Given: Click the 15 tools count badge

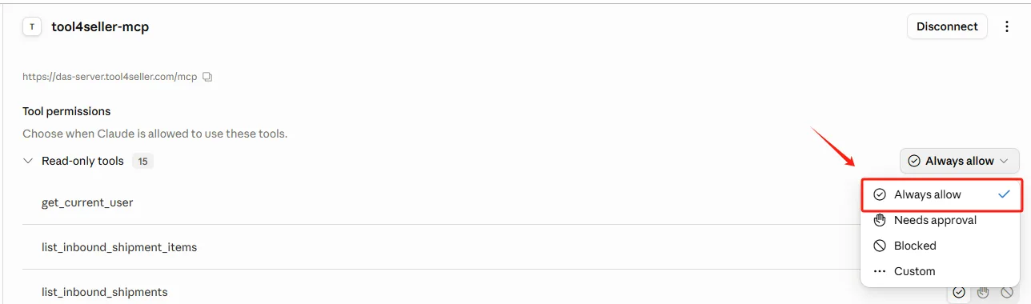Looking at the screenshot, I should click(x=142, y=161).
